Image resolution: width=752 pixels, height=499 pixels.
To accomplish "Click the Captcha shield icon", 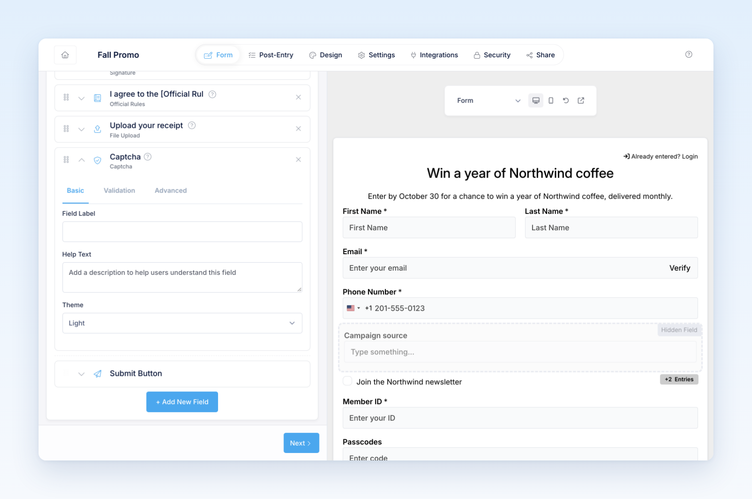I will coord(98,160).
